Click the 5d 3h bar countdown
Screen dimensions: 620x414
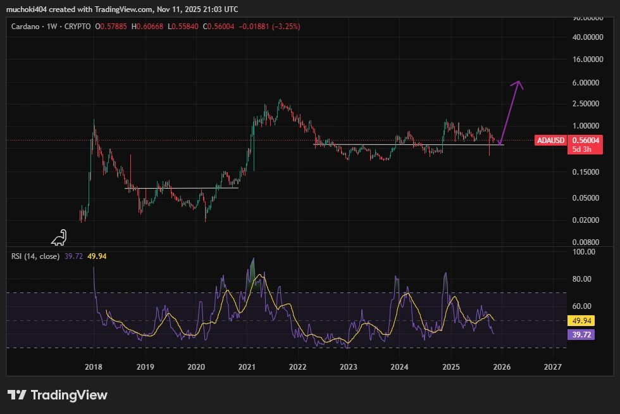click(582, 148)
